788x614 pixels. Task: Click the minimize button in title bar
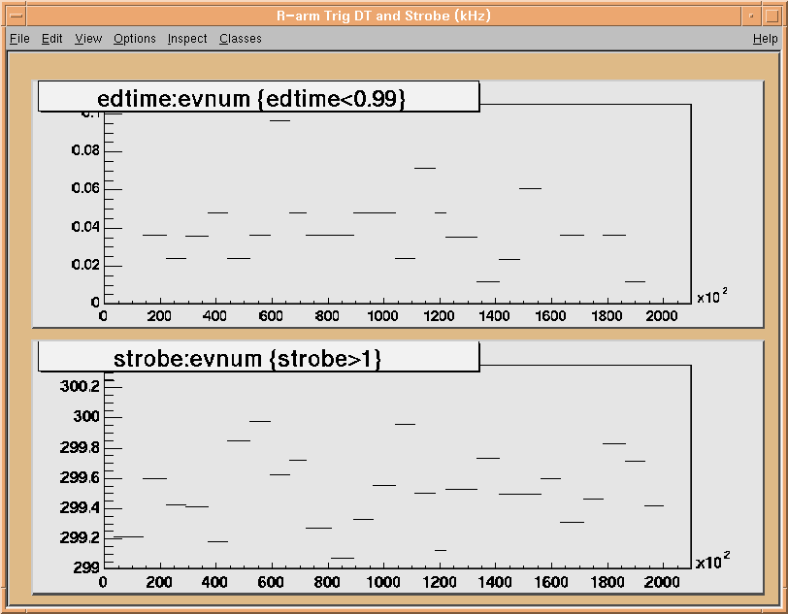coord(752,16)
